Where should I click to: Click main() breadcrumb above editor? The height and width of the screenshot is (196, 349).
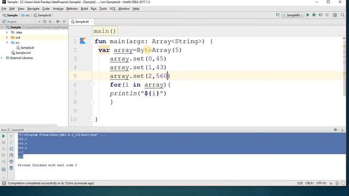pos(105,31)
